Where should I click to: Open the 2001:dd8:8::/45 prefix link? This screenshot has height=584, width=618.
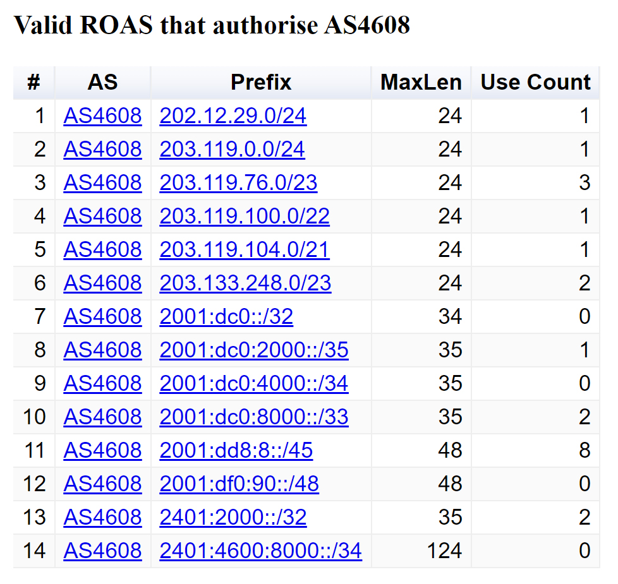(236, 450)
